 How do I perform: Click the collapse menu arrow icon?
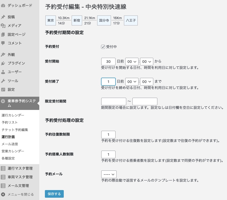(3, 194)
